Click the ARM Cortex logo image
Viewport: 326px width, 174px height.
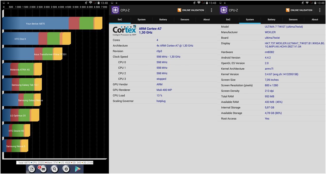point(124,31)
